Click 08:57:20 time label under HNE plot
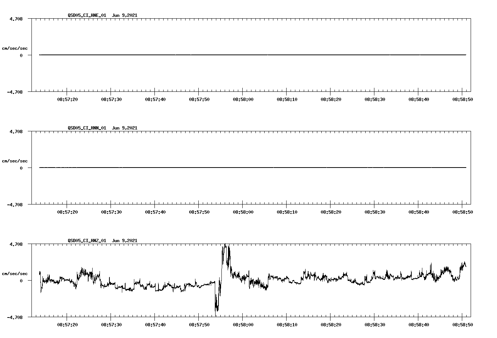 point(67,99)
